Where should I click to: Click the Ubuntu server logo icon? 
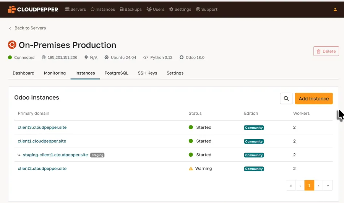click(12, 45)
